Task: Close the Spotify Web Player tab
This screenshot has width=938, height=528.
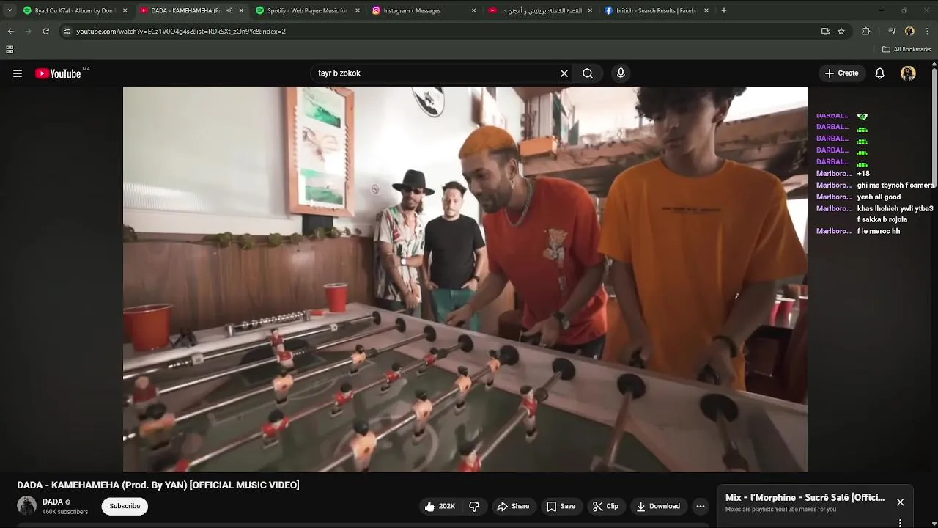Action: [x=357, y=10]
